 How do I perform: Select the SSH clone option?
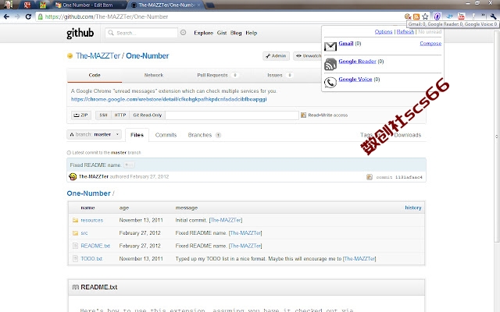point(103,115)
